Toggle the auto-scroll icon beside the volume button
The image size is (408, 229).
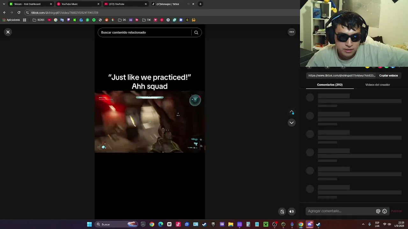coord(282,212)
